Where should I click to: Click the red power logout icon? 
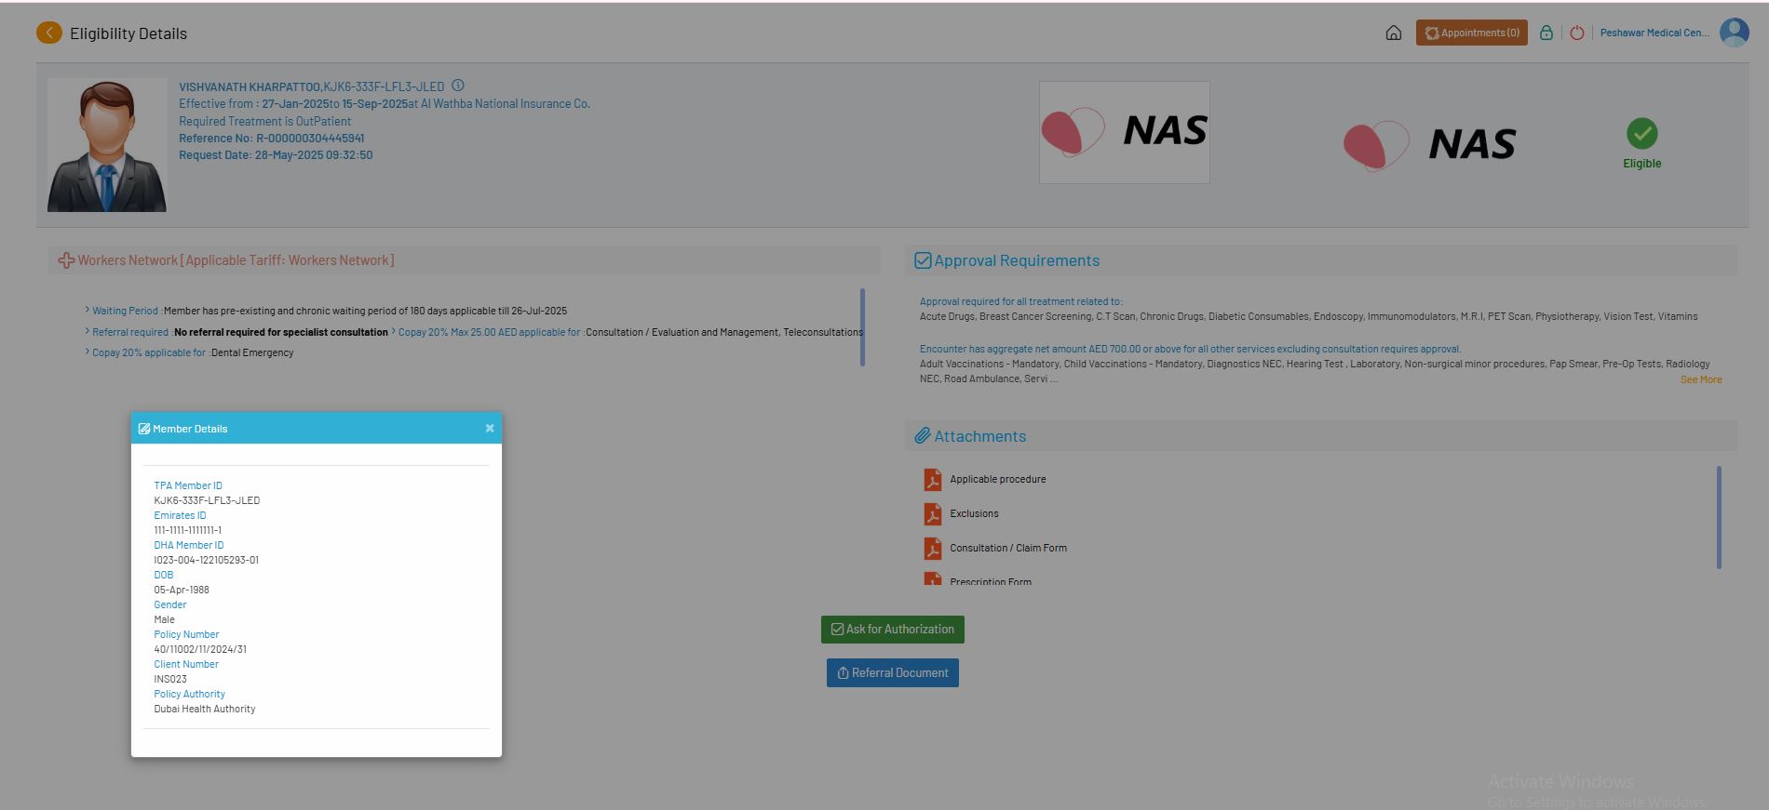(1576, 33)
